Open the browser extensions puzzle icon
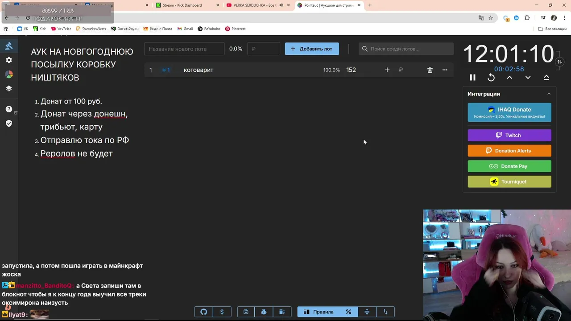The image size is (571, 321). (x=527, y=18)
